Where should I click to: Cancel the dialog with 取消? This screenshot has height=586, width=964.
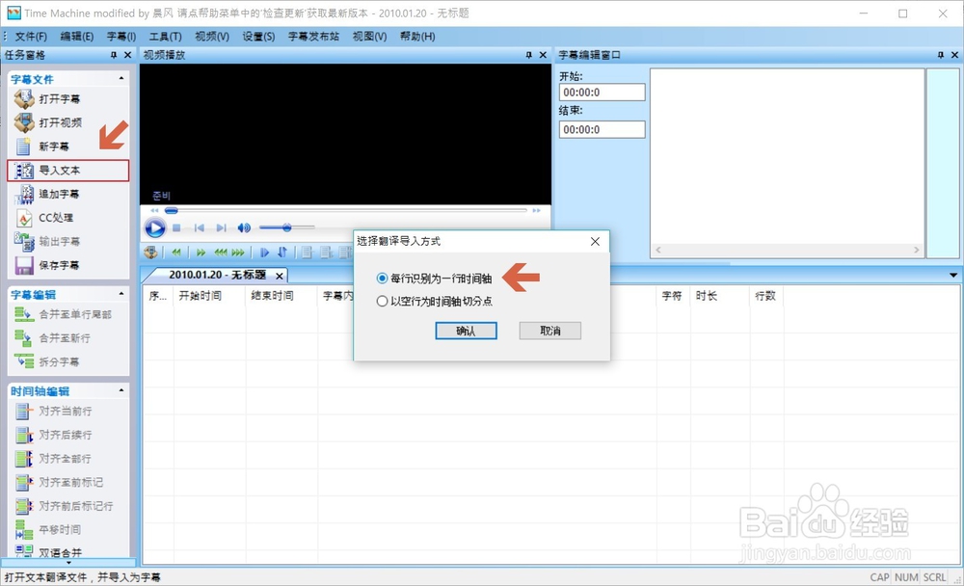click(x=552, y=331)
